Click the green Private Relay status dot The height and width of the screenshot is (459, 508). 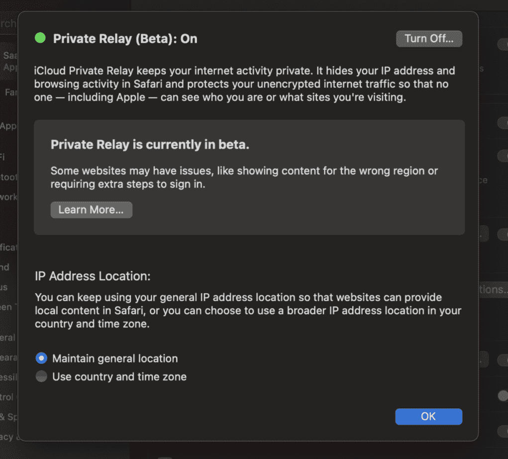[x=40, y=38]
